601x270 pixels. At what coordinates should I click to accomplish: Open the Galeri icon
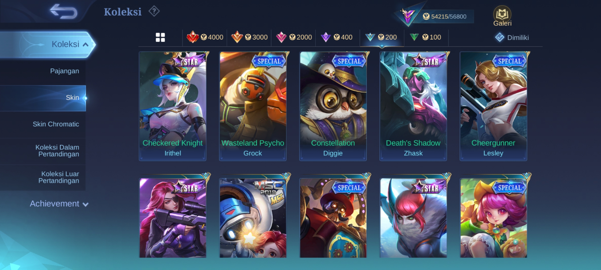click(502, 16)
